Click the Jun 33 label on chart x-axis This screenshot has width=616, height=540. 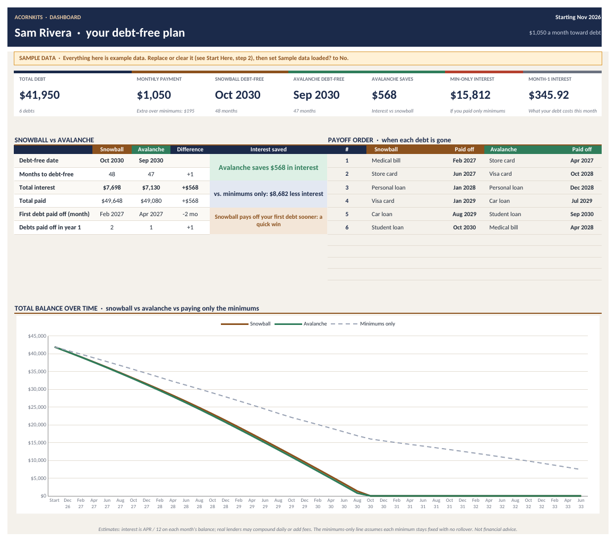[580, 503]
